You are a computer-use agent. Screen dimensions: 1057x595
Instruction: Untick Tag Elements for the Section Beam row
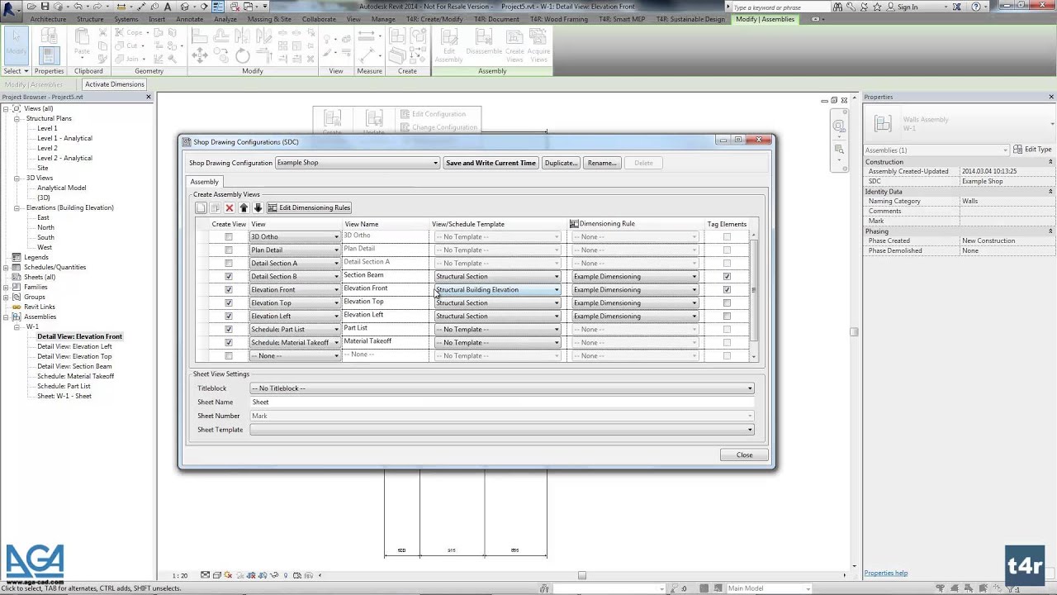tap(727, 277)
